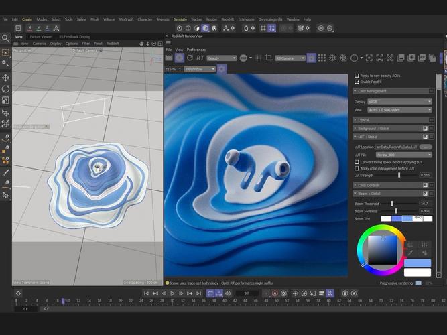Select the Rotate tool in left toolbar
447x335 pixels.
click(5, 89)
